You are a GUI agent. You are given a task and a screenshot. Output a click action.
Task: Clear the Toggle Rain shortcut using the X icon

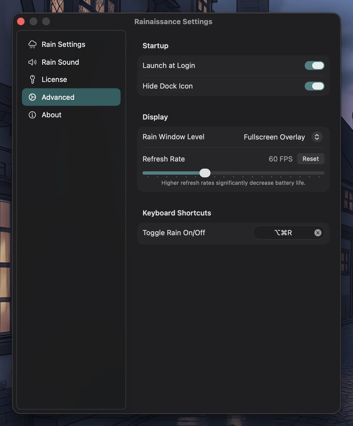[x=318, y=233]
